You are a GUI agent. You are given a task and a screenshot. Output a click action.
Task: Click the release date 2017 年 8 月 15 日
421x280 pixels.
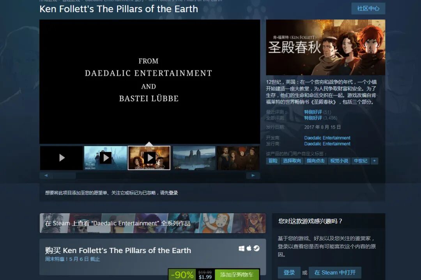(x=322, y=127)
